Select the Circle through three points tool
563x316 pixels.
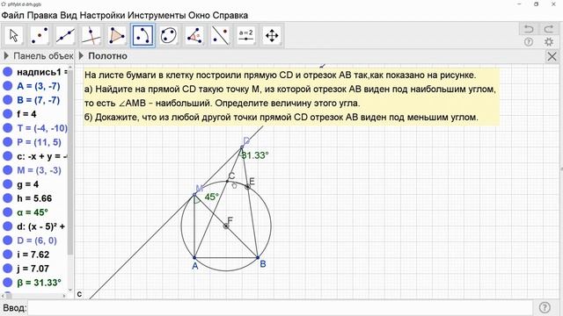click(x=169, y=35)
